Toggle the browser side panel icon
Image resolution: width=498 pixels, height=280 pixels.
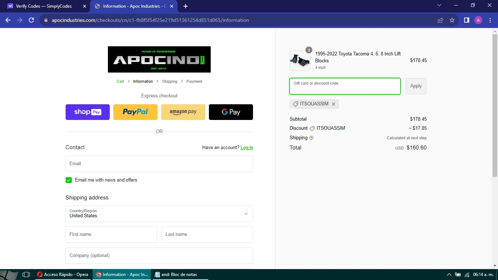467,20
